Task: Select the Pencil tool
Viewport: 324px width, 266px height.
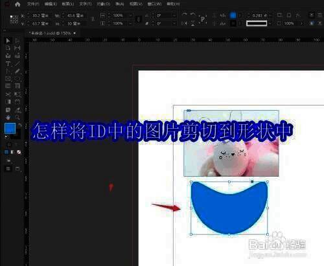Action: (x=17, y=71)
